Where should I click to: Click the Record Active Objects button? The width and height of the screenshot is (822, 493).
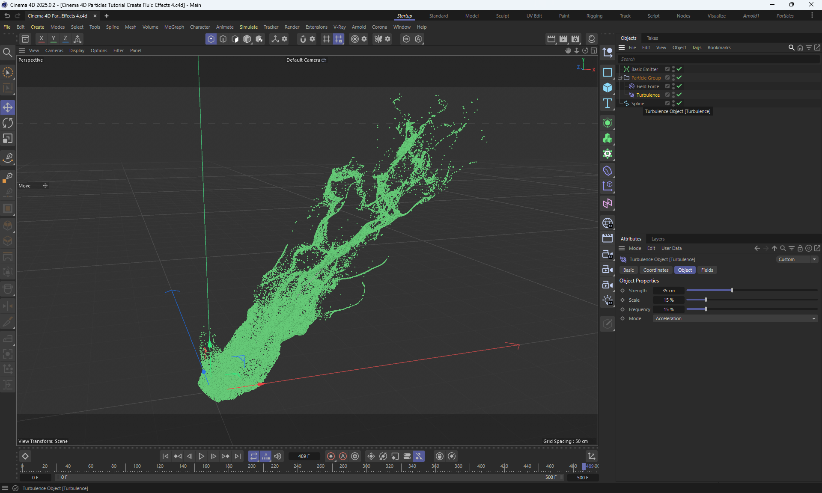(331, 456)
